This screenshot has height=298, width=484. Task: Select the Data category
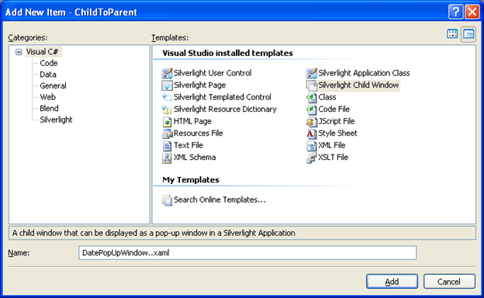pyautogui.click(x=48, y=74)
